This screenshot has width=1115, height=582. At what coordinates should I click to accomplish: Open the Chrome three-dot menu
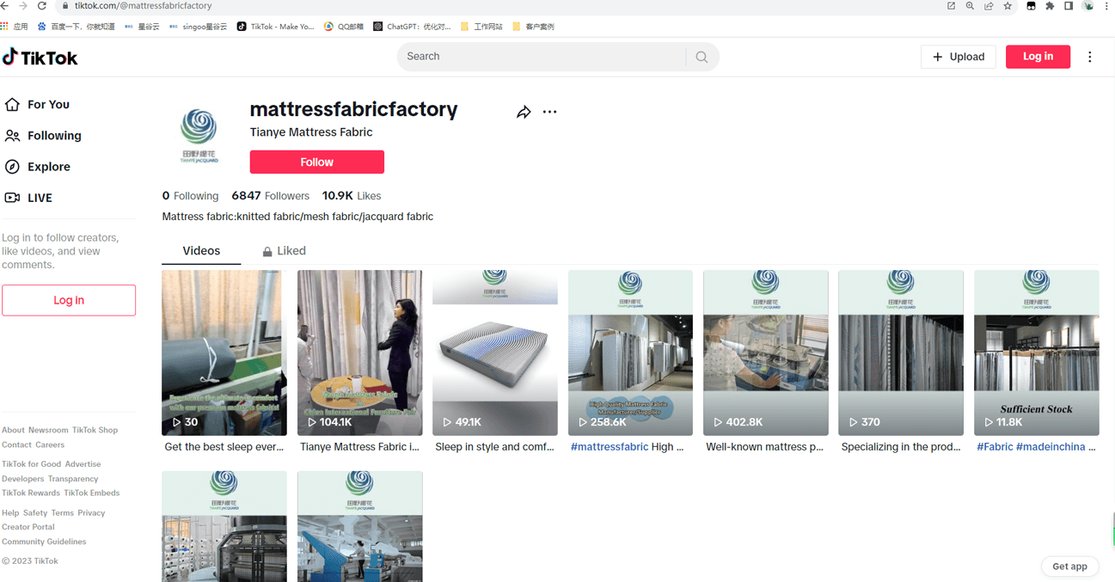1106,6
